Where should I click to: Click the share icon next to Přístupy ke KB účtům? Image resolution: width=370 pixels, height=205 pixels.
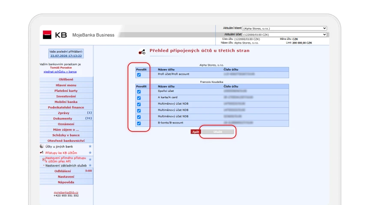point(42,152)
